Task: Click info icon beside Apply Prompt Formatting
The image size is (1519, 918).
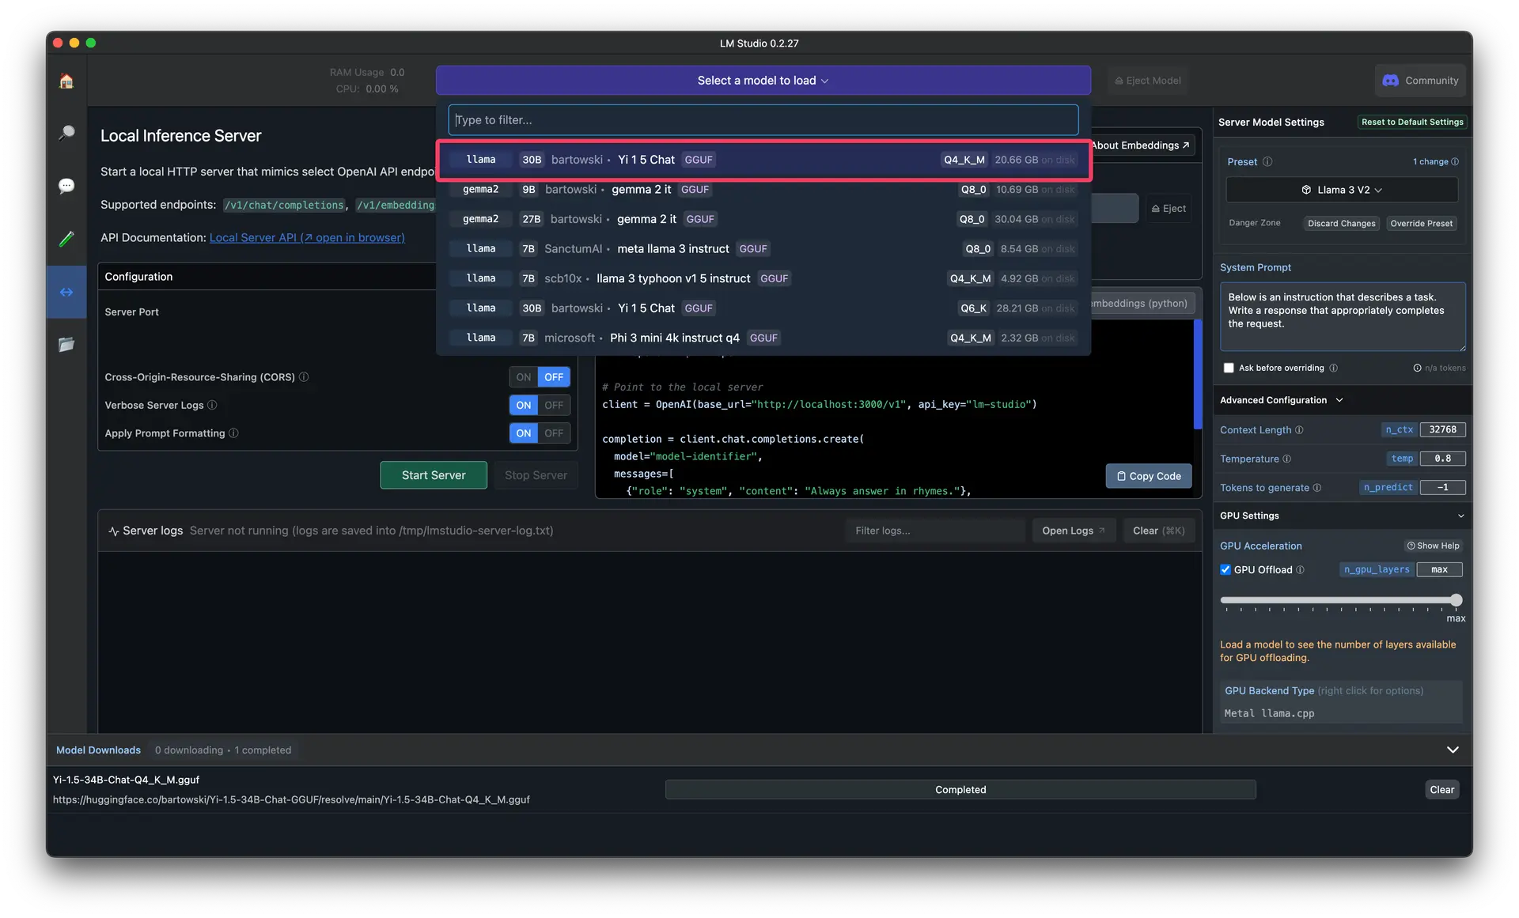Action: click(233, 433)
